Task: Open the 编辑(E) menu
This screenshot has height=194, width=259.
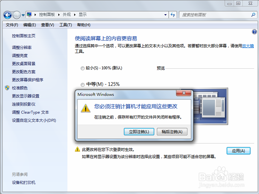Action: 29,25
